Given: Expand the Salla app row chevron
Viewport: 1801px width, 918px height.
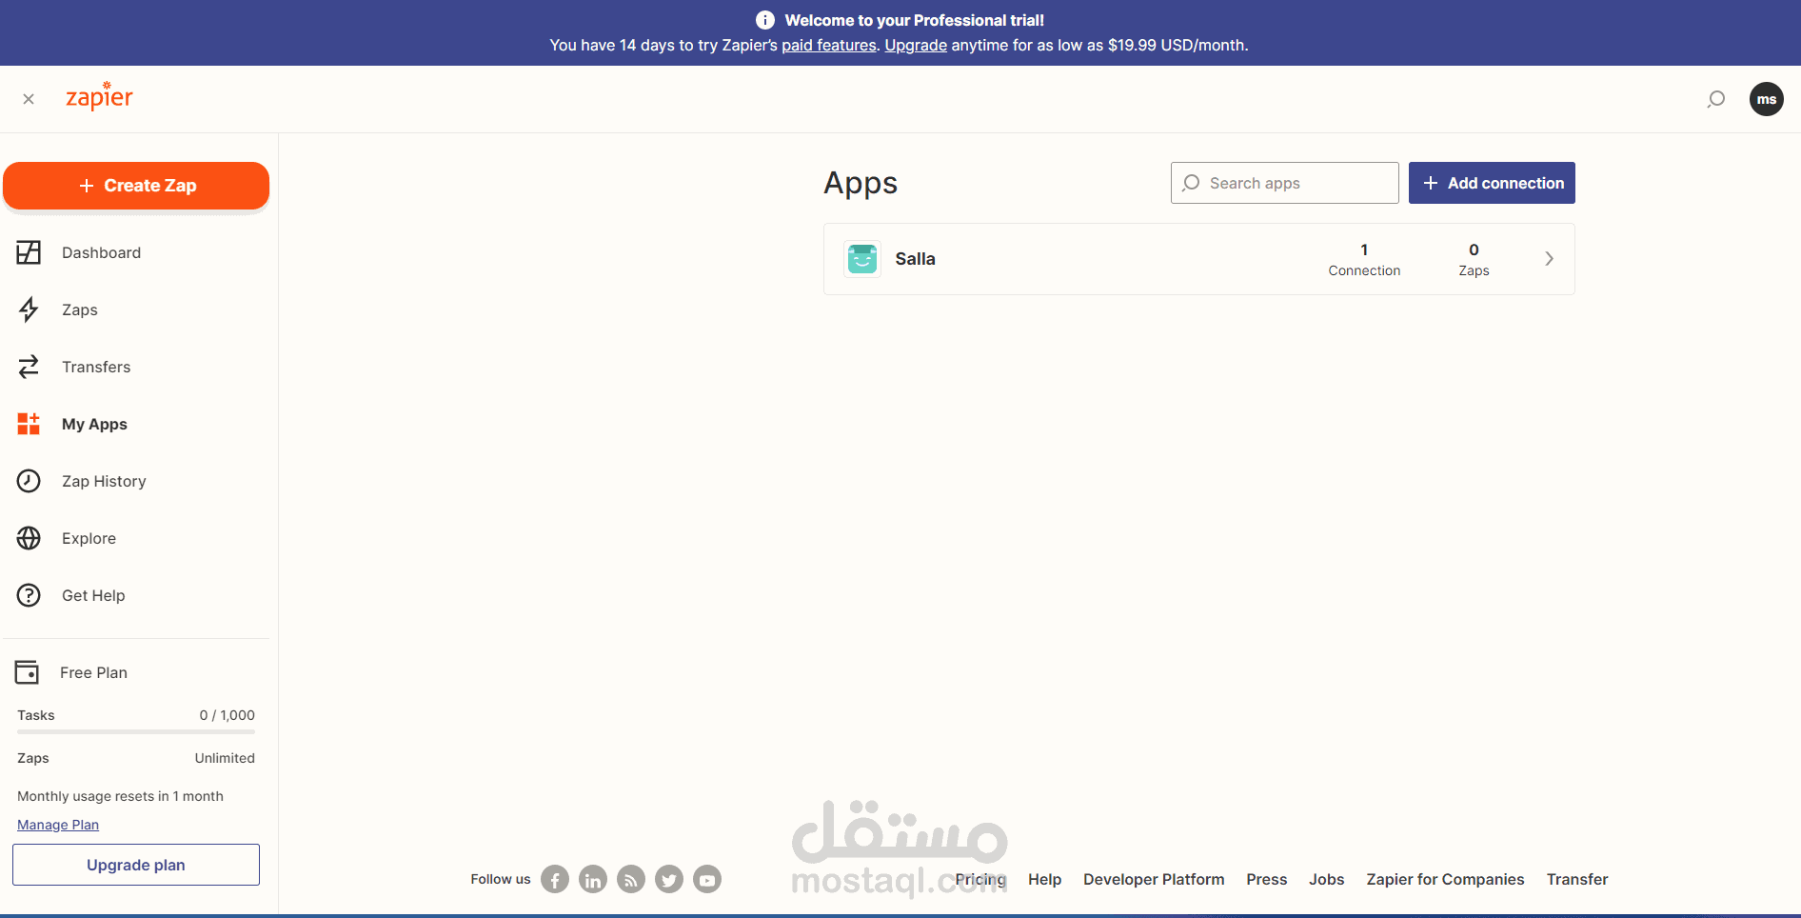Looking at the screenshot, I should pos(1549,259).
